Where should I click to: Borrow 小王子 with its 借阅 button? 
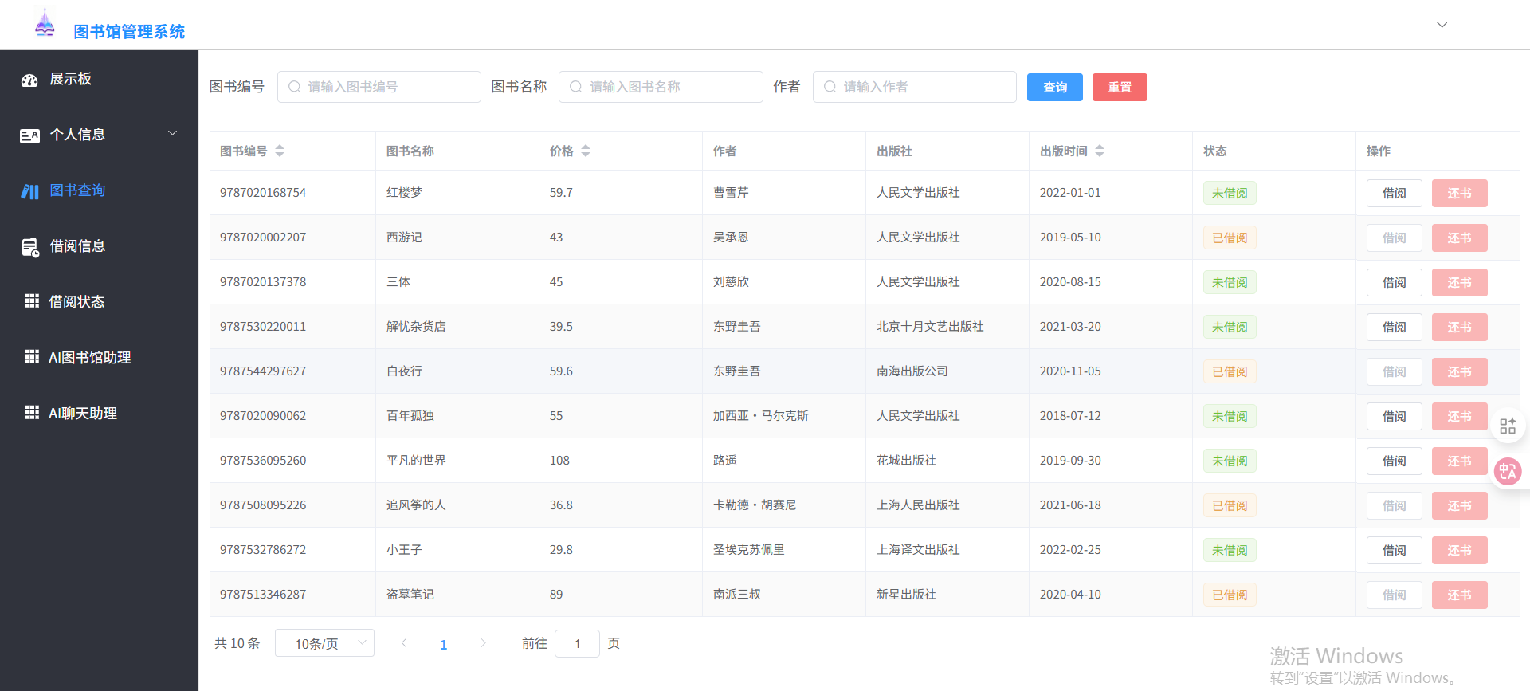1395,551
